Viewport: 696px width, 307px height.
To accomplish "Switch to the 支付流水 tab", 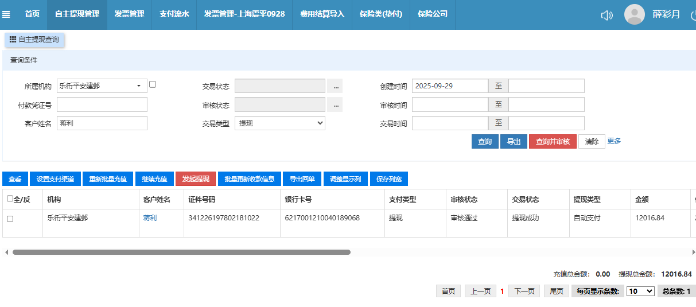I will tap(174, 14).
